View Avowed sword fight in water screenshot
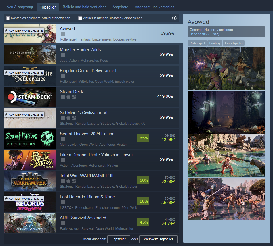 (226, 199)
